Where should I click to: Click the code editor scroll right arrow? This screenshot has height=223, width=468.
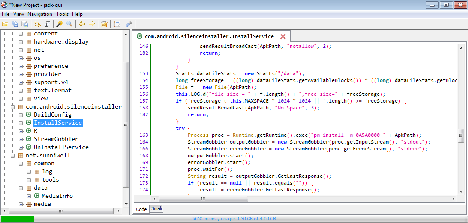[455, 199]
